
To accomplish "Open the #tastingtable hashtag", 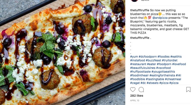I will point(155,79).
